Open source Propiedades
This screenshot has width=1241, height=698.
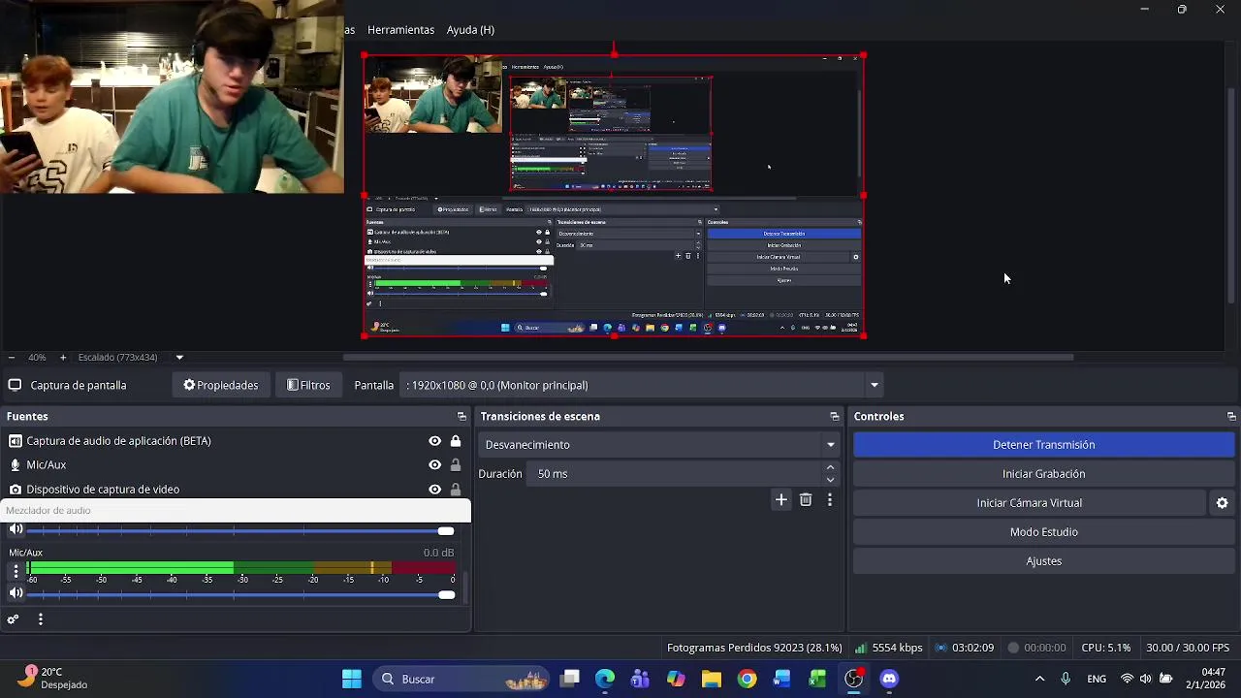(x=221, y=386)
